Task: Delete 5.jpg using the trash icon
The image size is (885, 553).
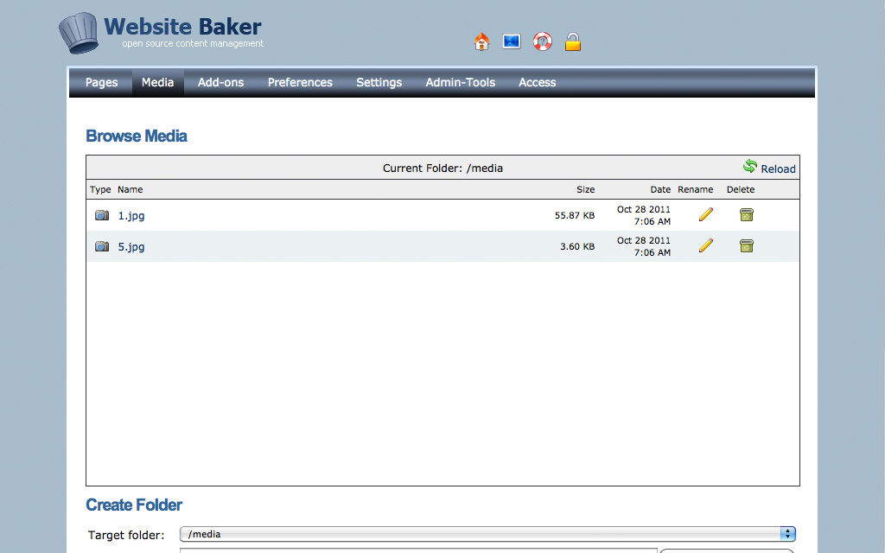Action: point(747,245)
